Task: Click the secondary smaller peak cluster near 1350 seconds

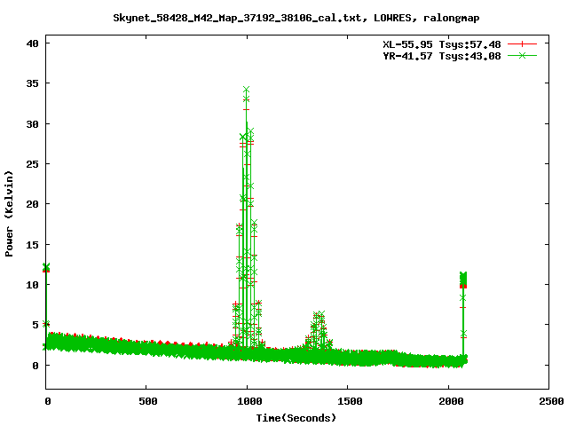Action: [318, 329]
